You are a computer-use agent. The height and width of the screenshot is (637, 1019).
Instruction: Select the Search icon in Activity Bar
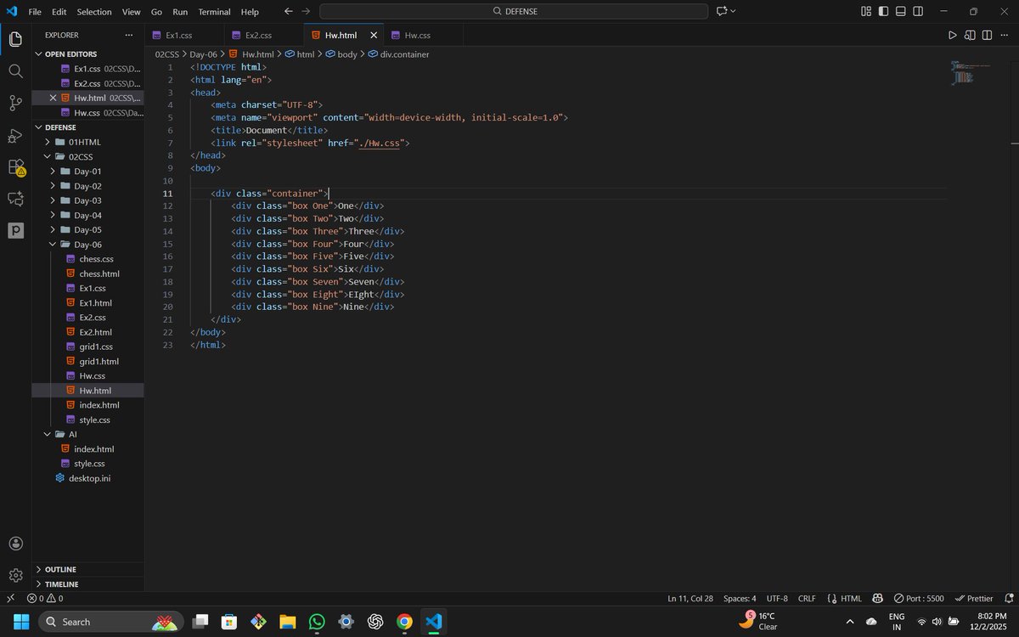(15, 71)
